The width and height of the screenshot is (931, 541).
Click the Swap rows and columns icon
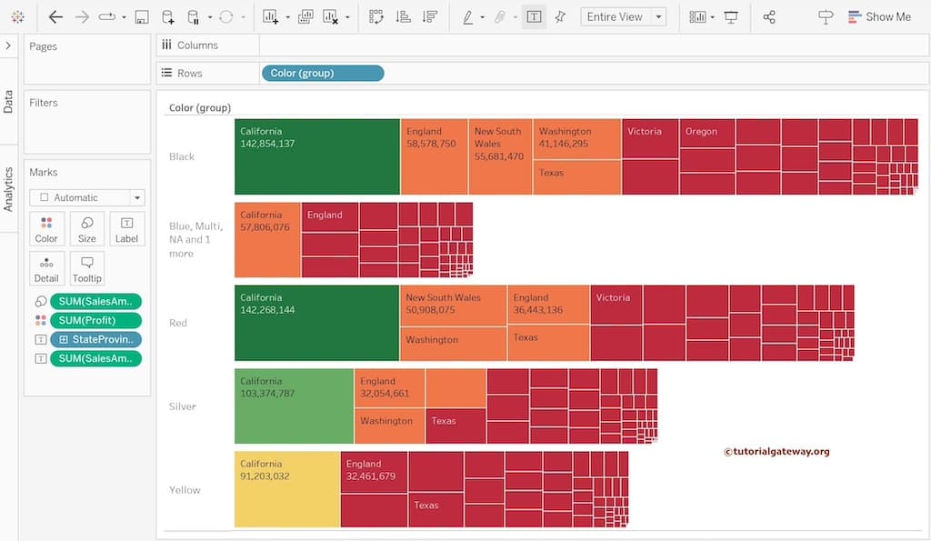[x=376, y=17]
